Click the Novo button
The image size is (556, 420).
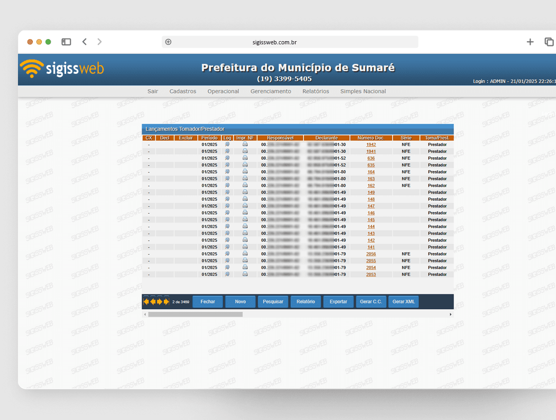240,302
